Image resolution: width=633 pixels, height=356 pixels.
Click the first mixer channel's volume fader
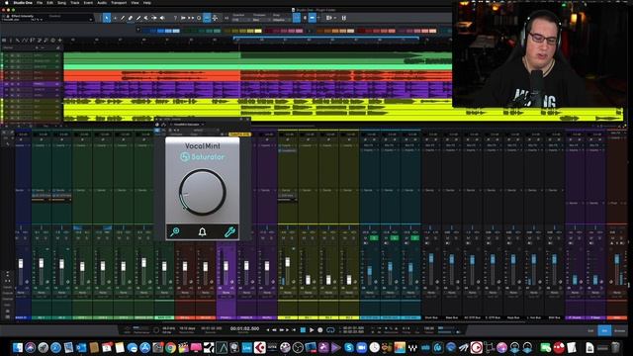[21, 264]
